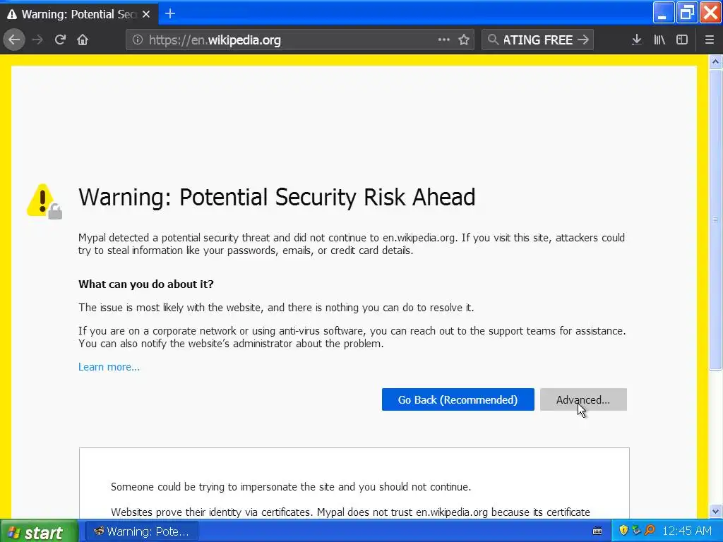Viewport: 723px width, 542px height.
Task: Click the page's vertical scrollbar thumb
Action: 715,219
